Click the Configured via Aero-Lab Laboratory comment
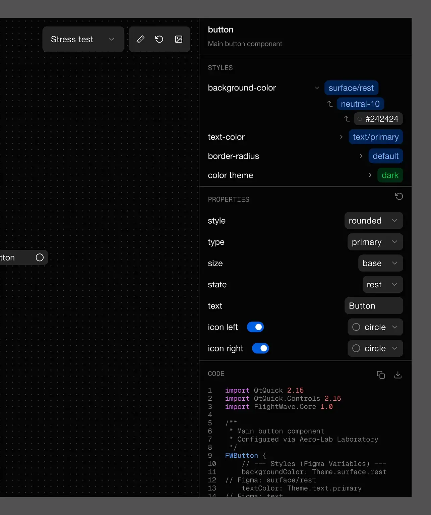Image resolution: width=431 pixels, height=515 pixels. 304,439
